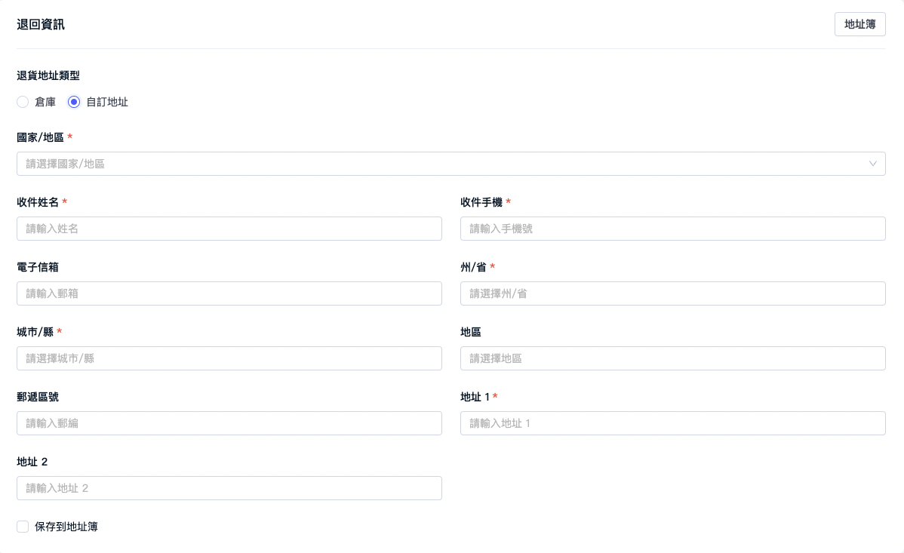This screenshot has width=904, height=553.
Task: Select the 自訂地址 radio option
Action: 74,102
